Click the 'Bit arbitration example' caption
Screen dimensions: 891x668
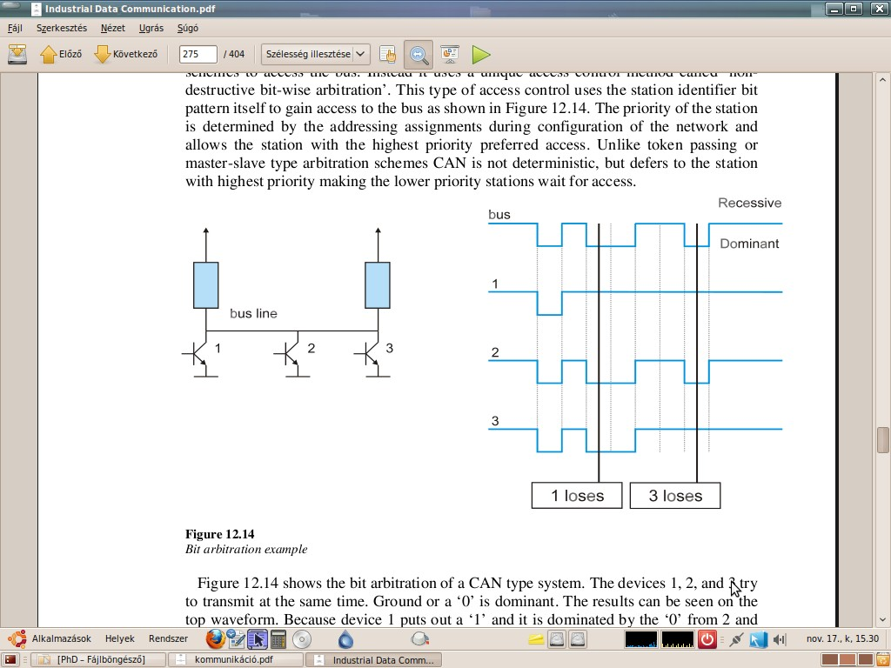click(246, 550)
